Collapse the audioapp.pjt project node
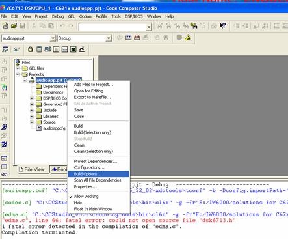The image size is (288, 239). tap(25, 81)
